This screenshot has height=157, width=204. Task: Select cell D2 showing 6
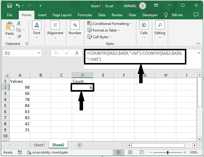[x=82, y=87]
